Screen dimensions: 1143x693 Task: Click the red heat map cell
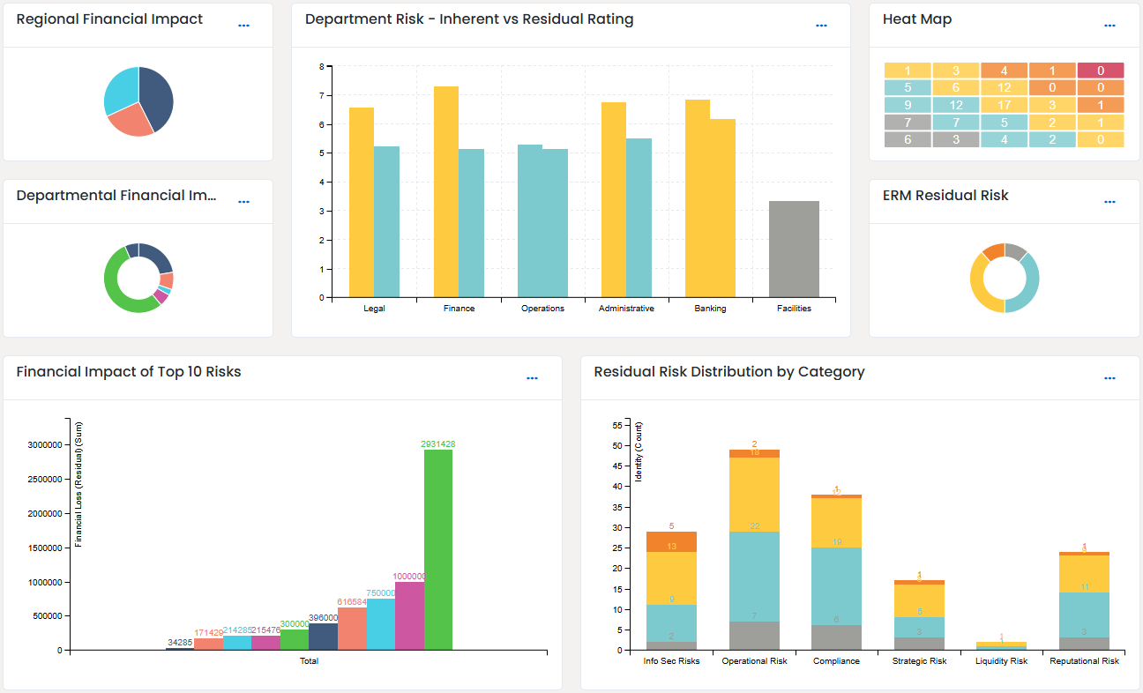click(x=1100, y=71)
